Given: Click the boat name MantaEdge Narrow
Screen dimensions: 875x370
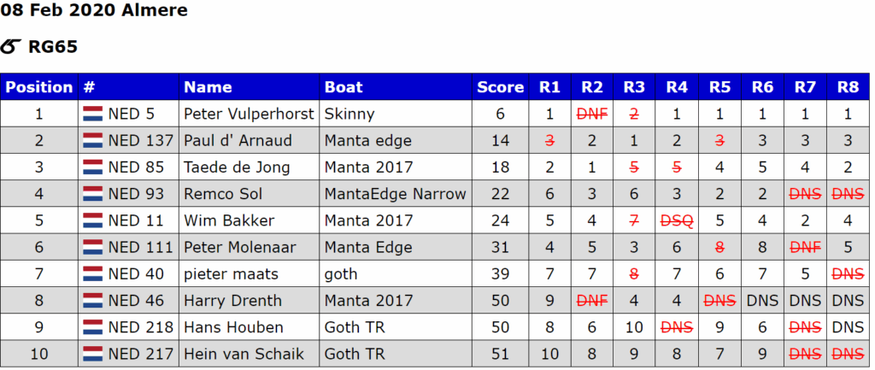Looking at the screenshot, I should (x=395, y=194).
